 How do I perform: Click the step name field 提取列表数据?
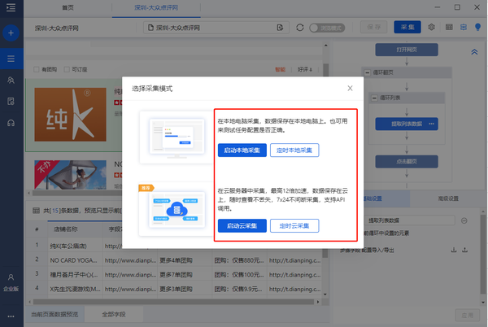(410, 220)
